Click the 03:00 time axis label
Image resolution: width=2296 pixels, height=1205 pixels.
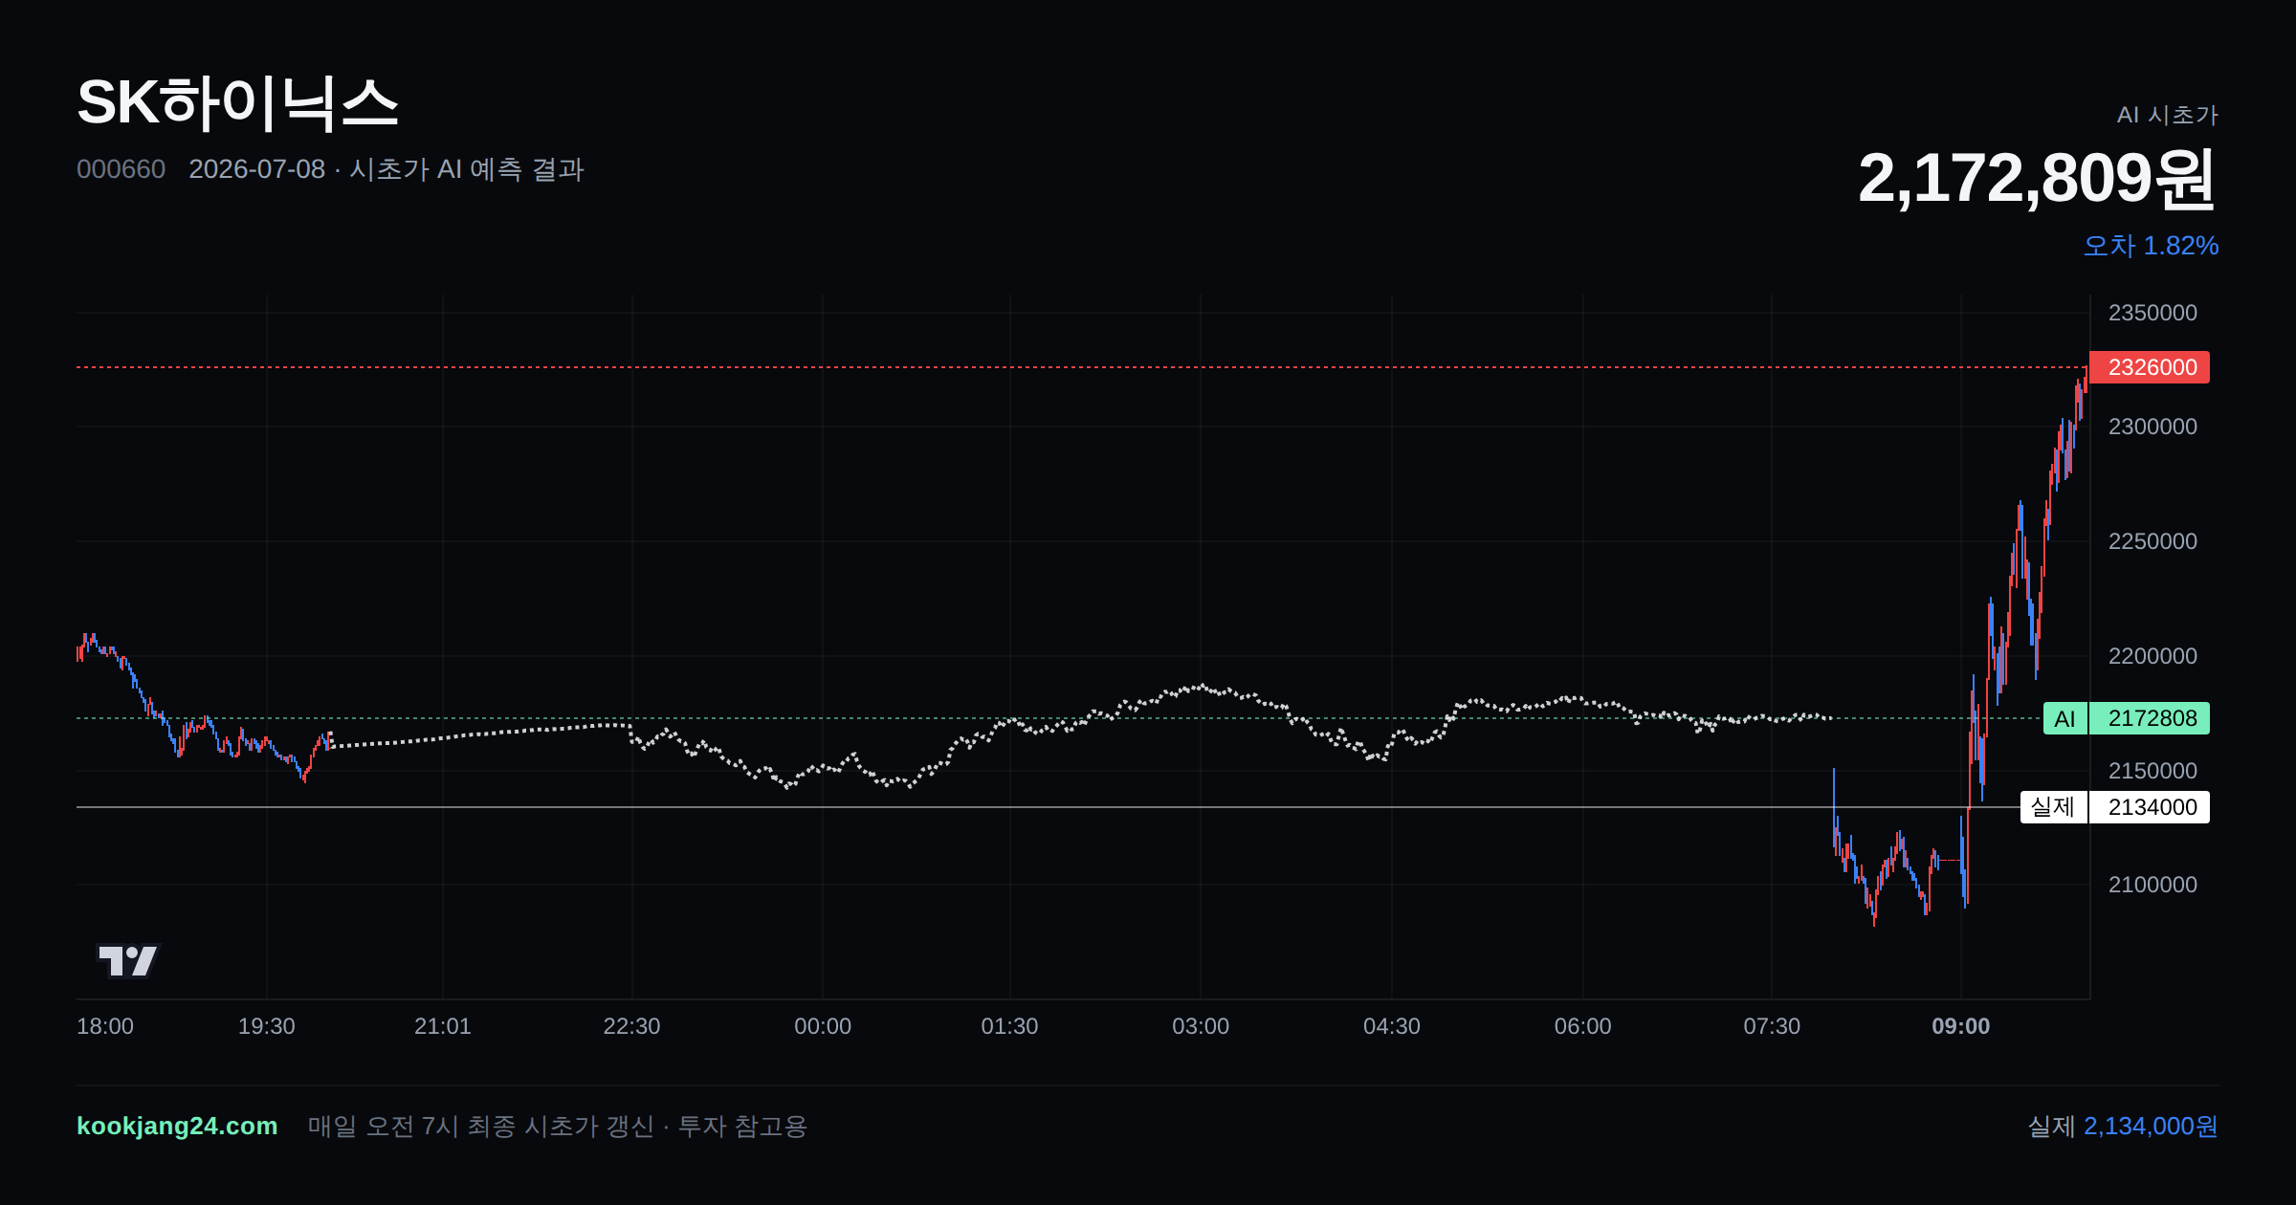[x=1201, y=1026]
